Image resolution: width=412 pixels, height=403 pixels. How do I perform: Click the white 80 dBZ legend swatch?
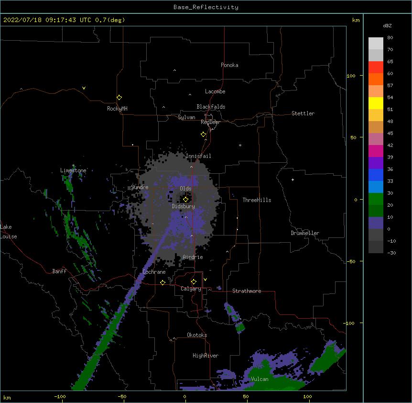[376, 44]
